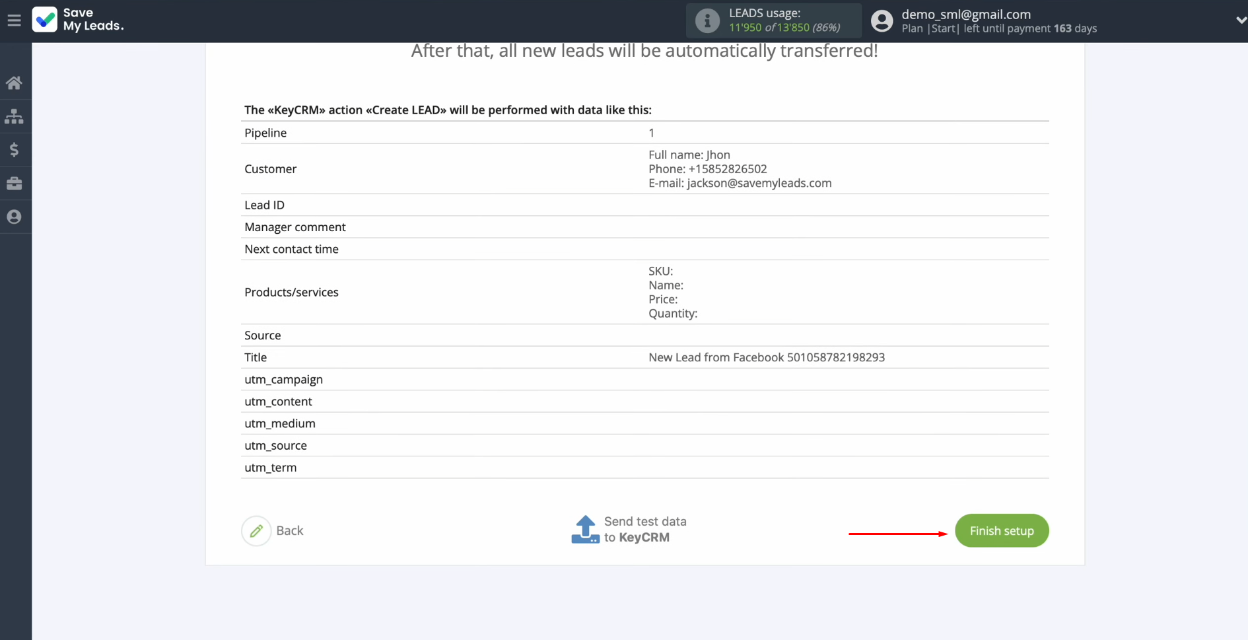Click the Products/services label
Screen dimensions: 1248x640
click(291, 292)
